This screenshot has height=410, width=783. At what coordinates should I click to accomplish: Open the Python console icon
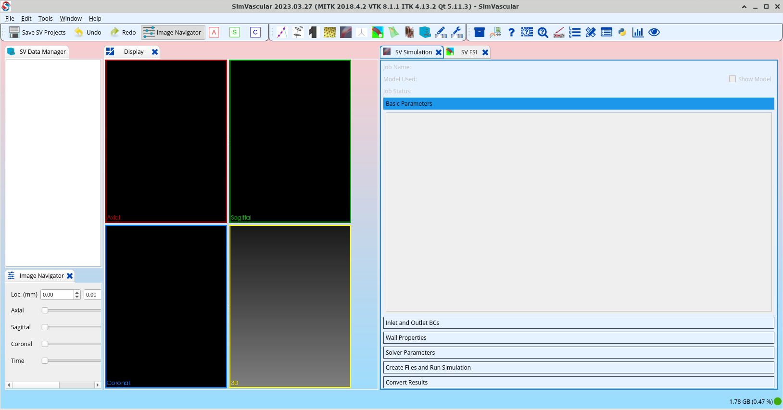click(622, 32)
